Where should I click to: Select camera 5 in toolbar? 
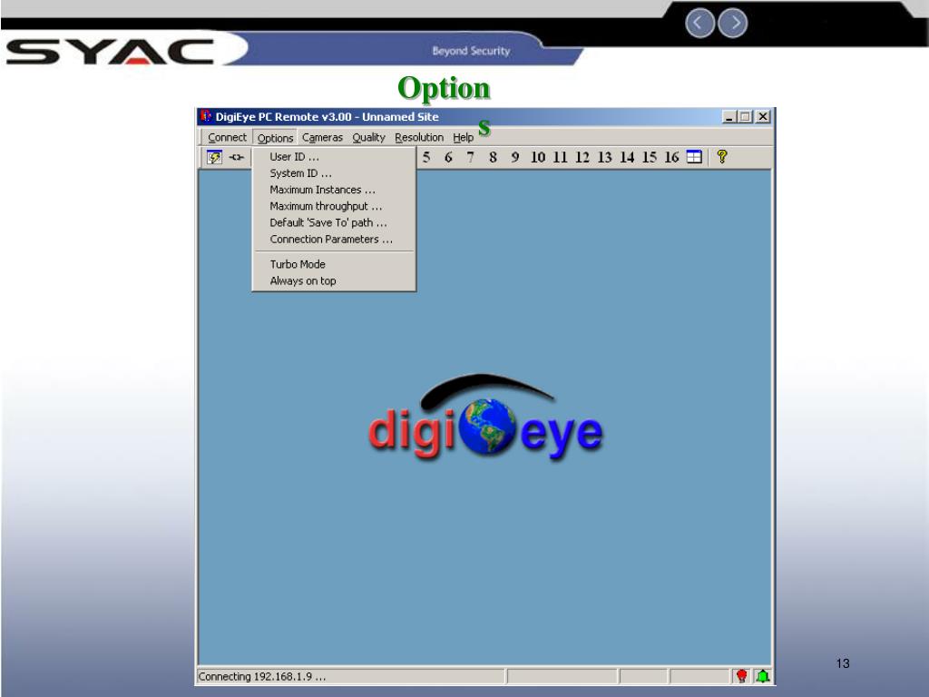pos(426,157)
